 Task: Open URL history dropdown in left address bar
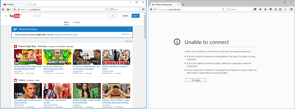click(x=104, y=9)
